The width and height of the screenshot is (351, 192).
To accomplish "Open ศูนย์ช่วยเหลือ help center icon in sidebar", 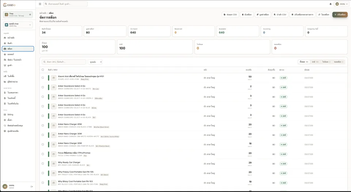I will (x=5, y=131).
